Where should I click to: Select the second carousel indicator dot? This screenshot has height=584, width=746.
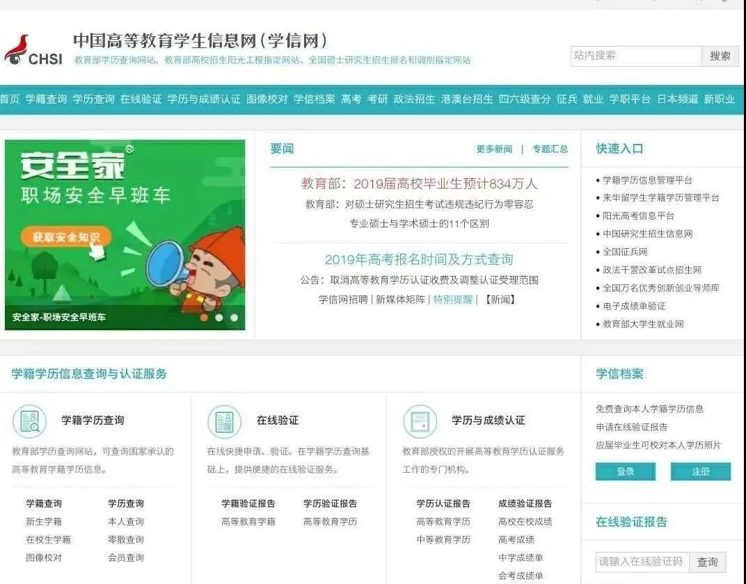[219, 318]
